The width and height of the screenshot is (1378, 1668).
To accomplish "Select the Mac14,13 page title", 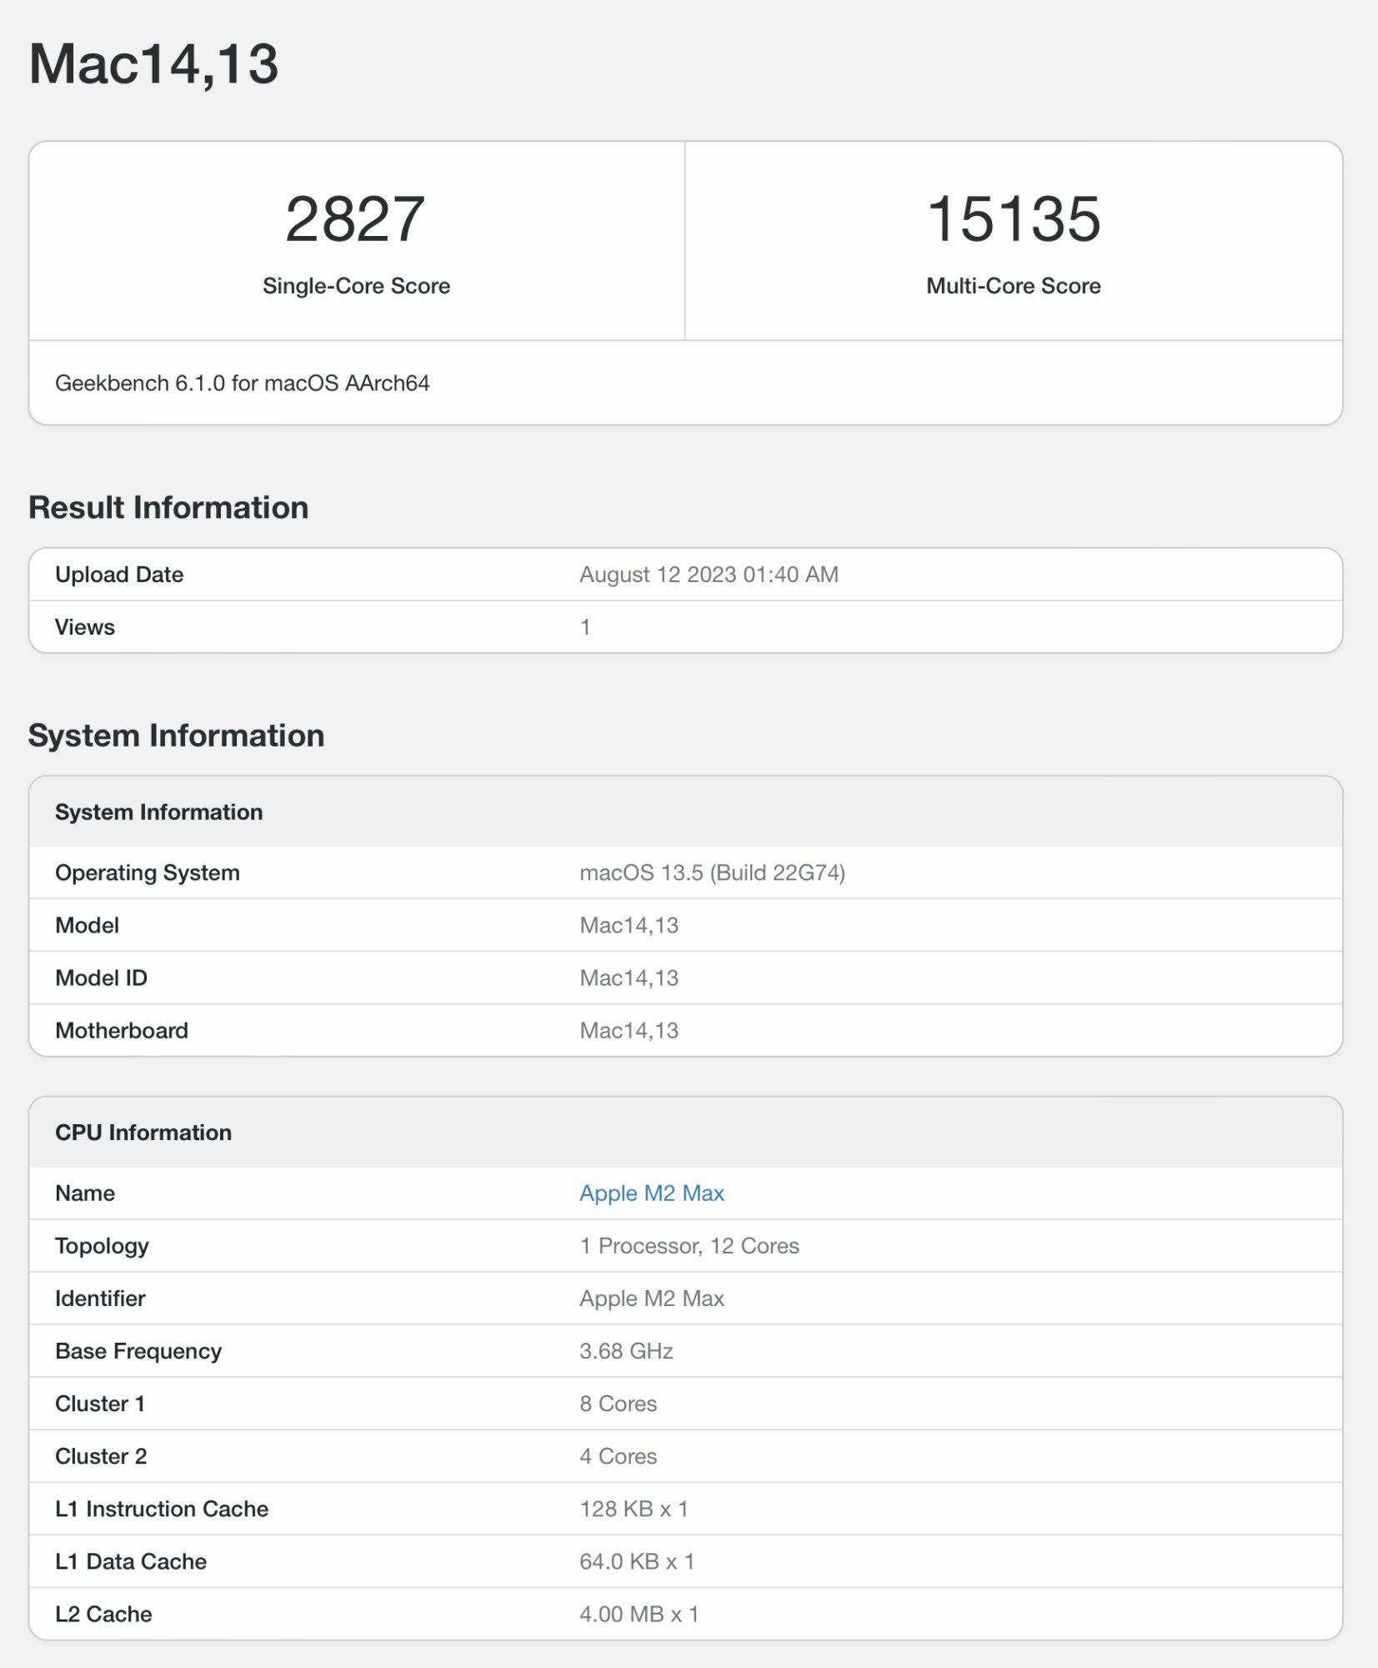I will click(x=153, y=64).
